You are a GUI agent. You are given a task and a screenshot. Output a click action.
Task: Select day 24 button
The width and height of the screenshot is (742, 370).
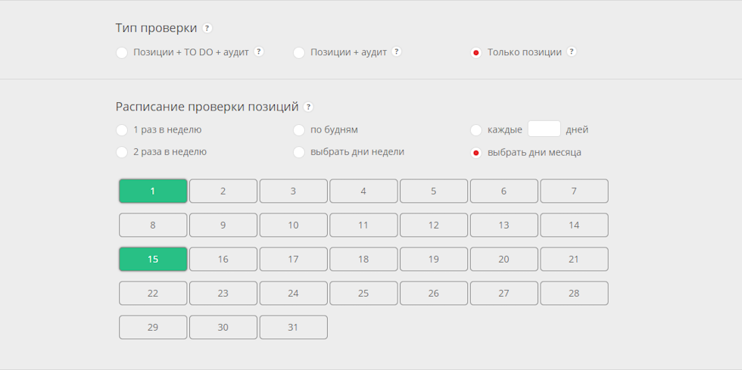[x=294, y=294]
